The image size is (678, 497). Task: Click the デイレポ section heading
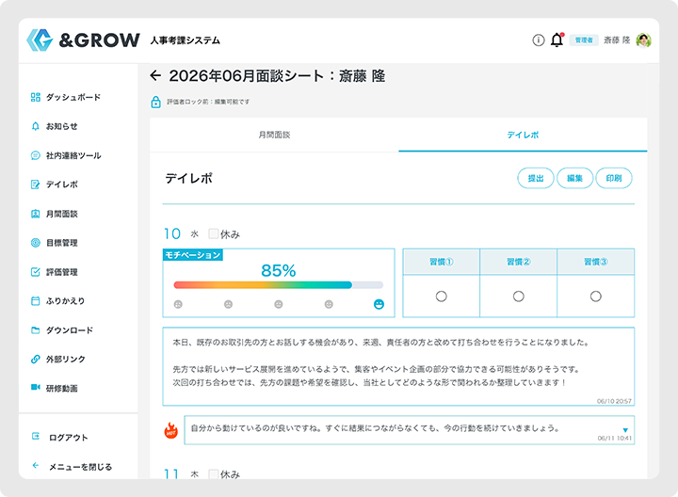(188, 178)
